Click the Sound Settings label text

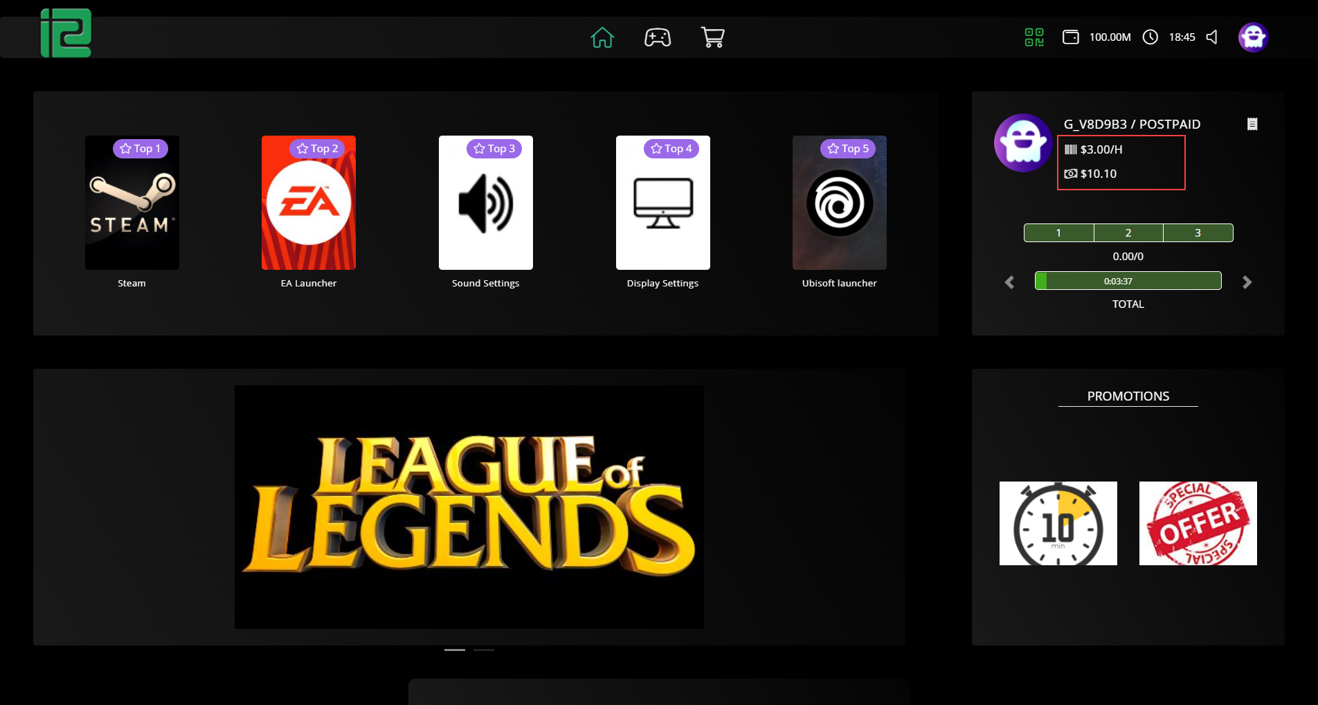[x=486, y=284]
